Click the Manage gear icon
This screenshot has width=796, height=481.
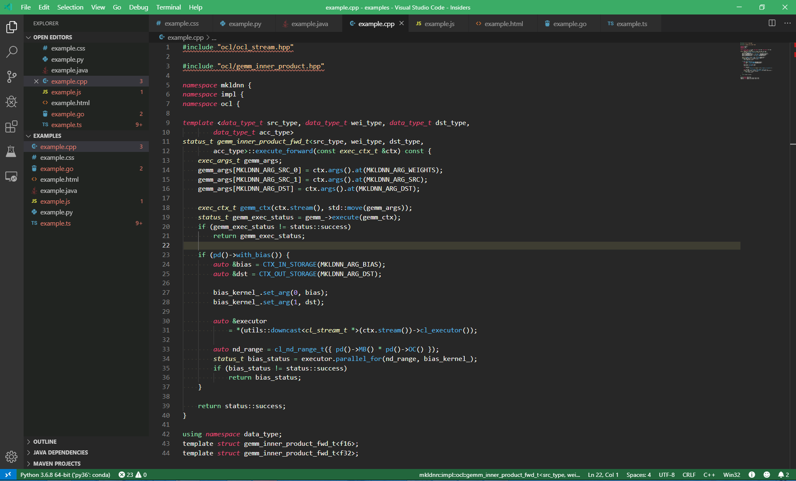(12, 457)
